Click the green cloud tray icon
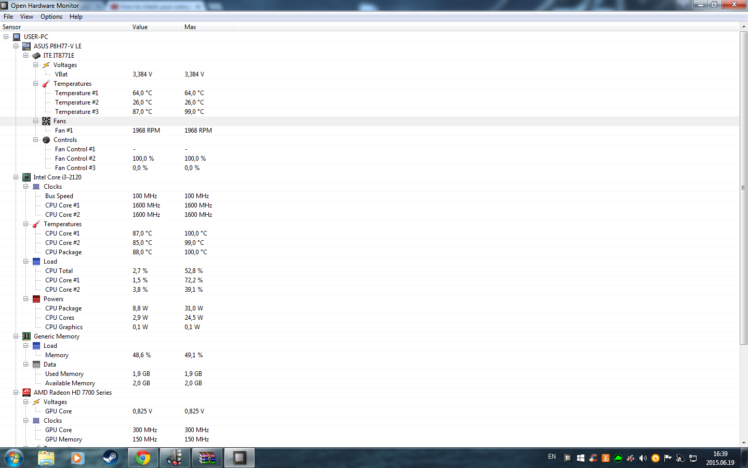748x468 pixels. point(618,458)
